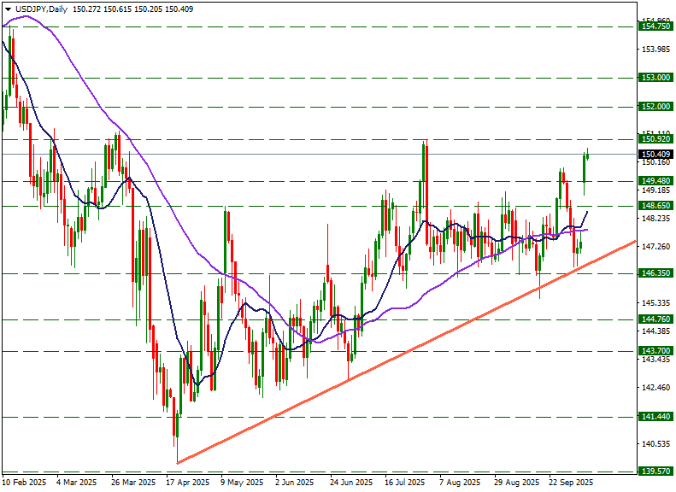Select the 154.750 horizontal level label

[x=654, y=26]
